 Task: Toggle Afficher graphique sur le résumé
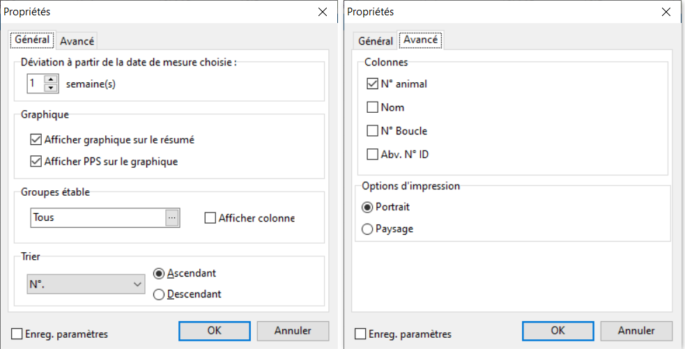click(36, 139)
